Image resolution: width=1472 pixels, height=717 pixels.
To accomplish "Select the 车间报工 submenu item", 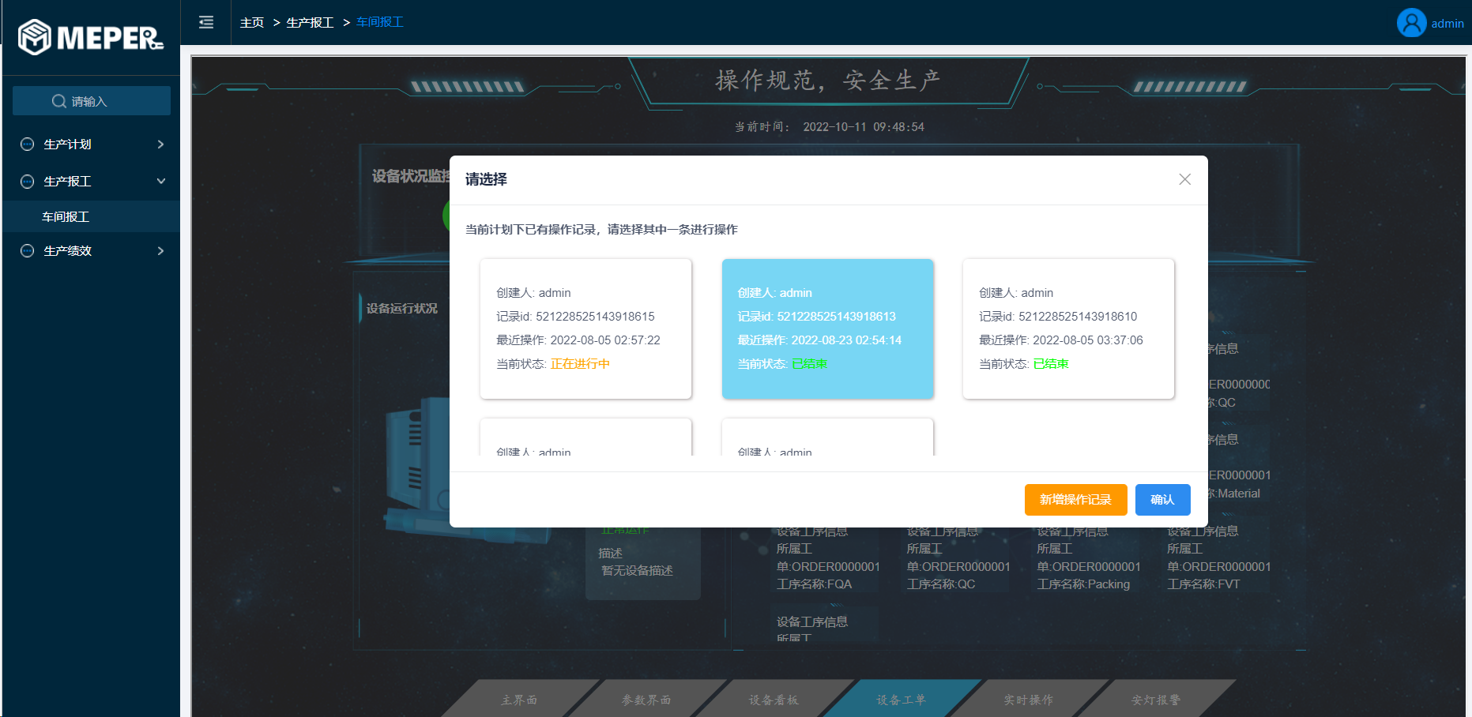I will (x=92, y=216).
